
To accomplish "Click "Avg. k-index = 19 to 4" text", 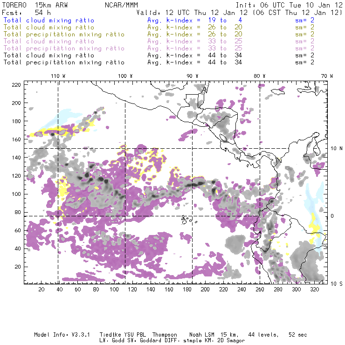I will point(195,20).
